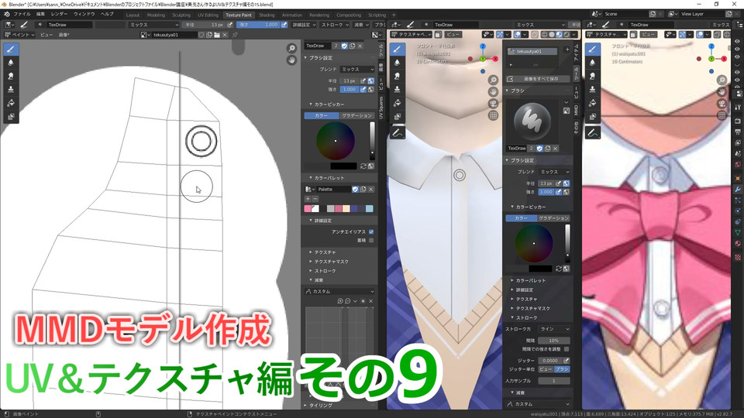Switch to UV Editing workspace tab
This screenshot has width=744, height=418.
[208, 15]
